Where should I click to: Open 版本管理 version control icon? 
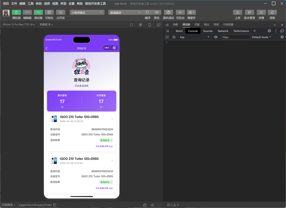tap(249, 12)
